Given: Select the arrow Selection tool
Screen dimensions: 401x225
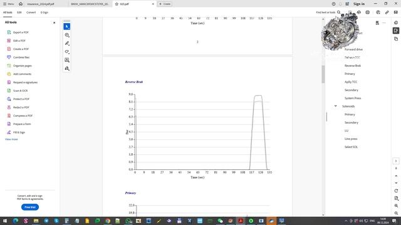Looking at the screenshot, I should point(67,26).
